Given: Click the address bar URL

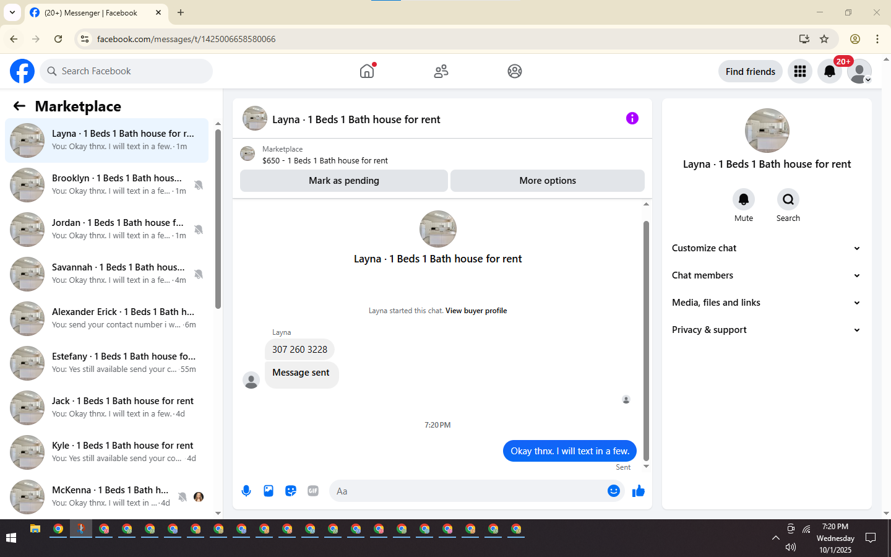Looking at the screenshot, I should click(x=186, y=39).
